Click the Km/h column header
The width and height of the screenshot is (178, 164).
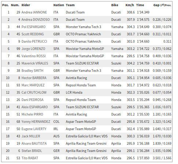tap(130, 5)
